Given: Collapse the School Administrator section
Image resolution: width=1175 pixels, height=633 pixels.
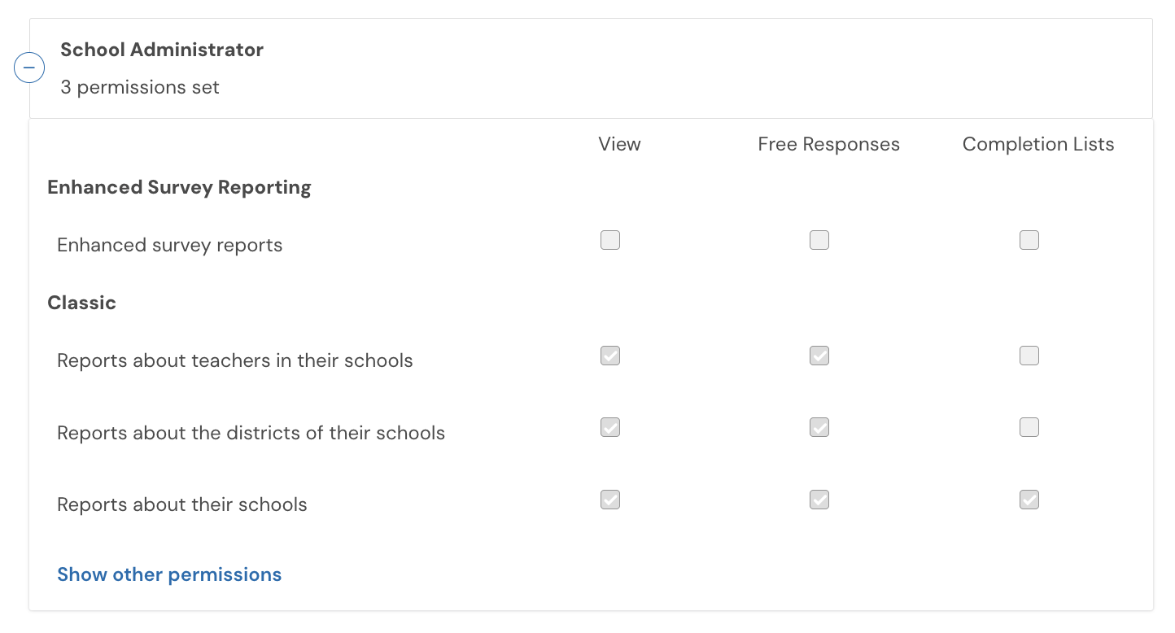Looking at the screenshot, I should [29, 68].
